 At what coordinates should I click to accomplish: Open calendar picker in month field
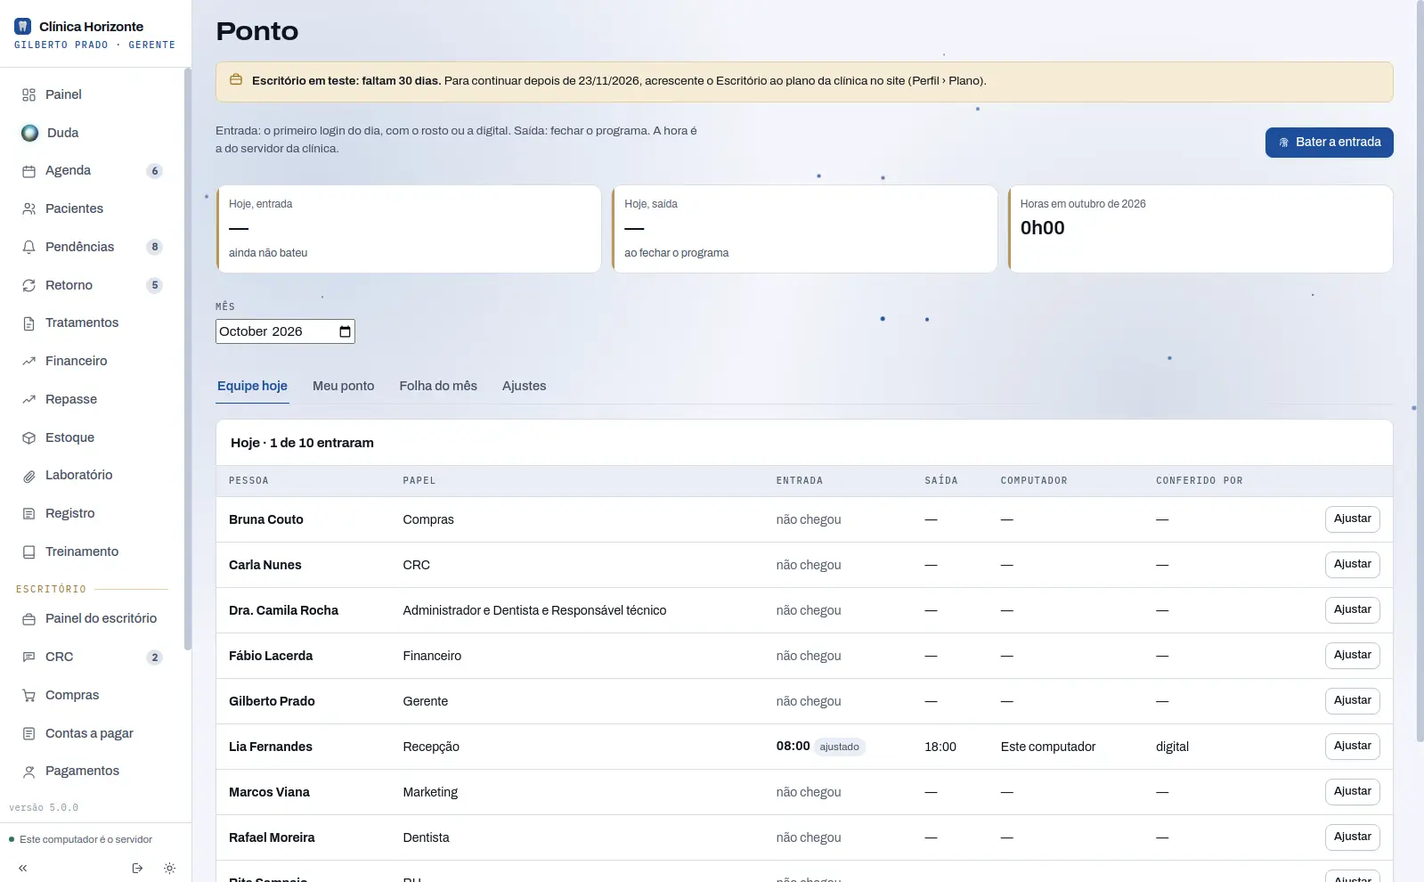pos(345,331)
